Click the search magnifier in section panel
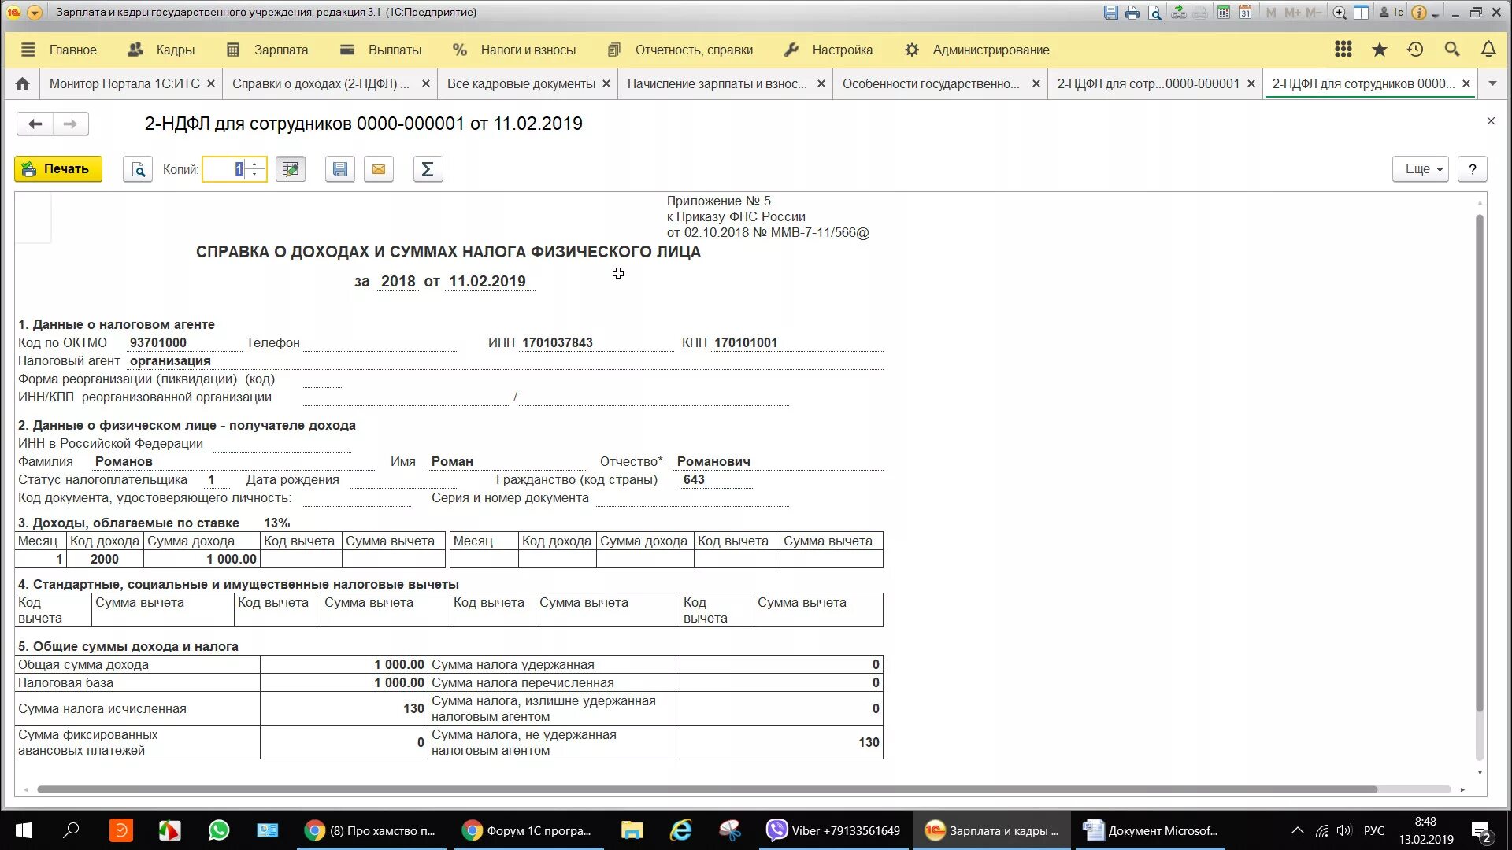Viewport: 1512px width, 850px height. tap(1452, 50)
